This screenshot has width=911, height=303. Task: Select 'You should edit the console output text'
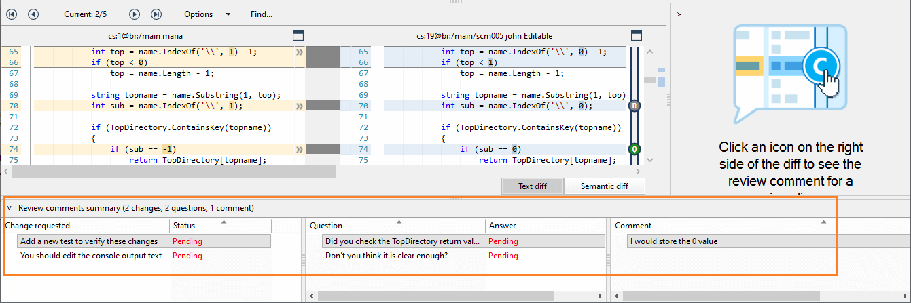pyautogui.click(x=91, y=256)
